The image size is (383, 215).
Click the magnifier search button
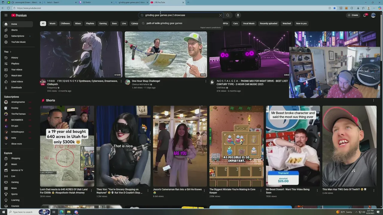228,15
